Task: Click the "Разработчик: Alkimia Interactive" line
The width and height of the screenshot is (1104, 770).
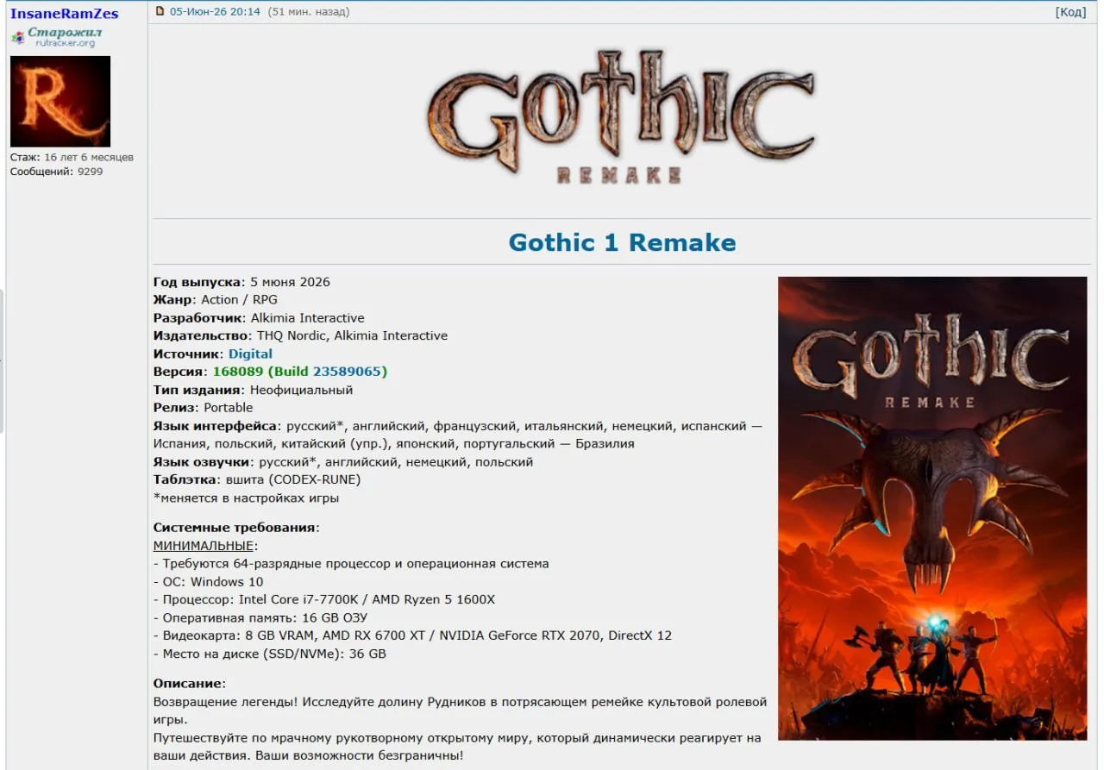Action: pyautogui.click(x=259, y=318)
